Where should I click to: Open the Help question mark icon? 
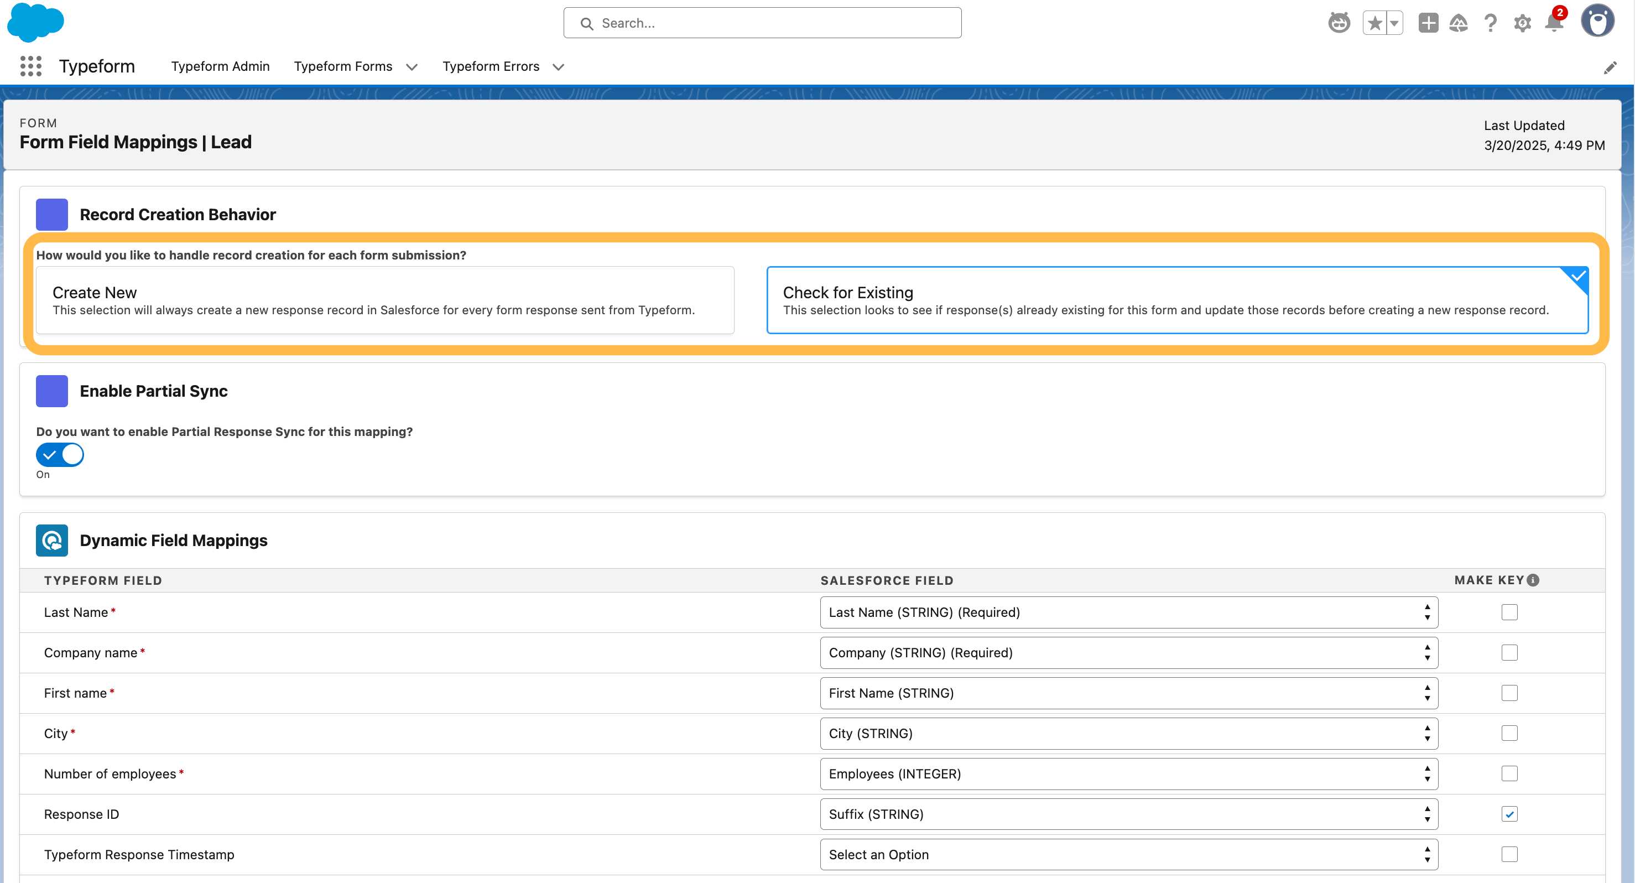1490,23
